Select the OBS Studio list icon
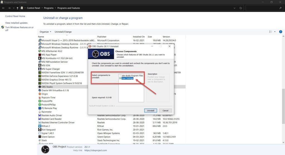 (40, 87)
